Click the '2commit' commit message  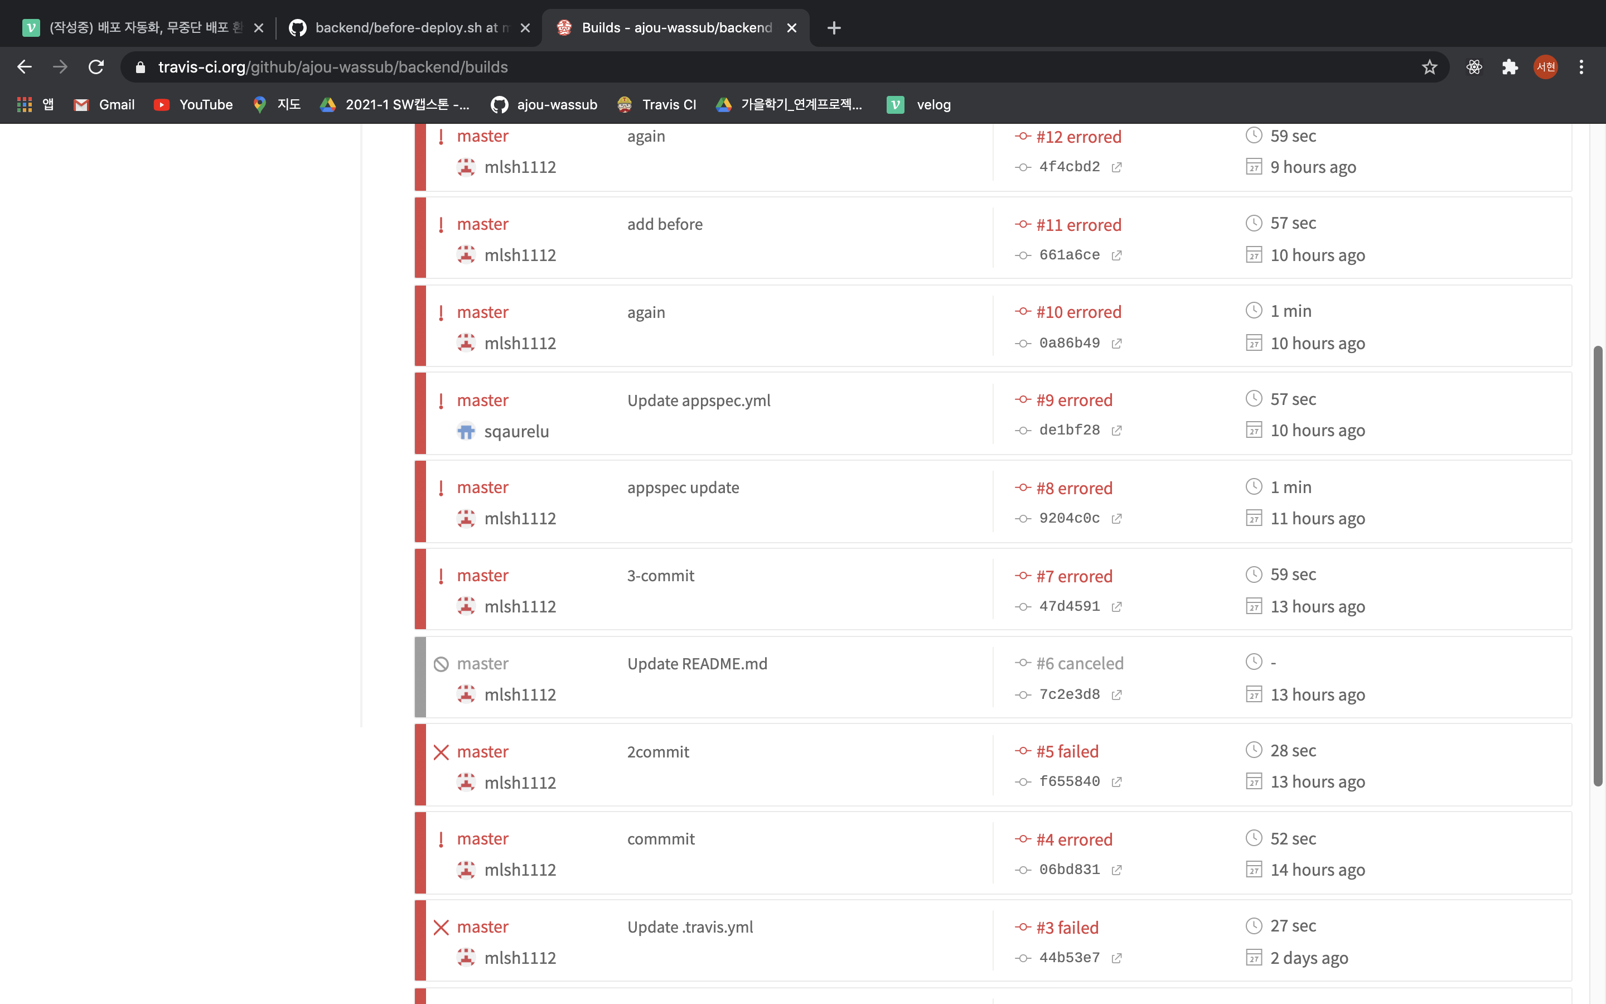point(657,752)
